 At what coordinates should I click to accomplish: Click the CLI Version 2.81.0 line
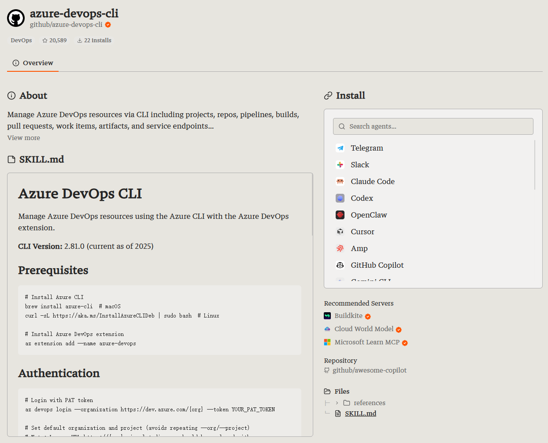(x=86, y=246)
